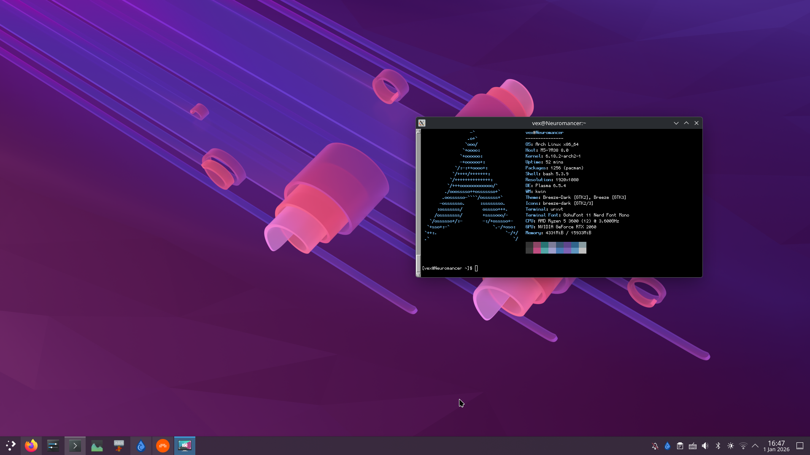The image size is (810, 455).
Task: Click the orange pixel-invader app icon
Action: [x=163, y=445]
